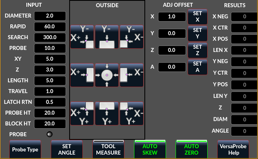Click the Z result field
Screen dimensions: 258x159
244,108
